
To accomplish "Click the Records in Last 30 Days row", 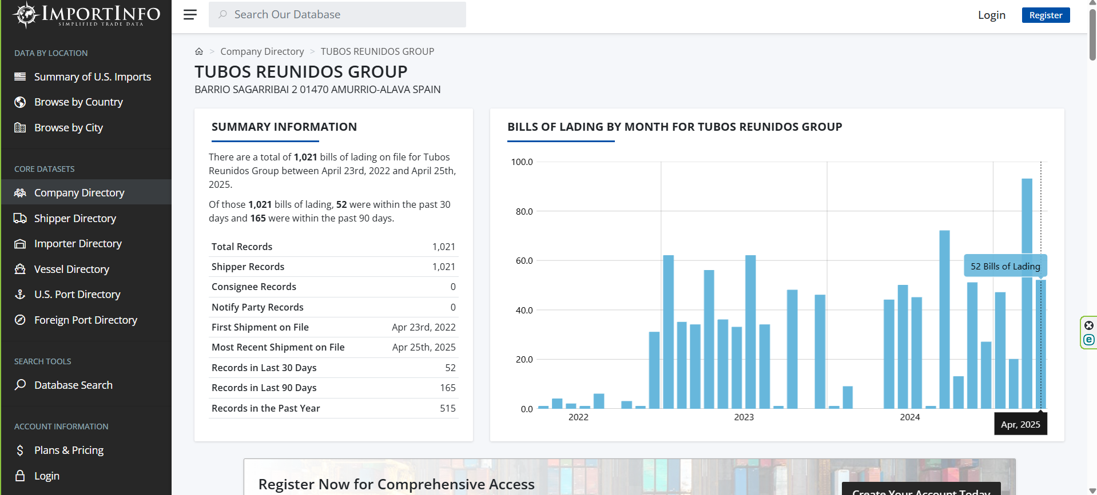I will tap(333, 368).
